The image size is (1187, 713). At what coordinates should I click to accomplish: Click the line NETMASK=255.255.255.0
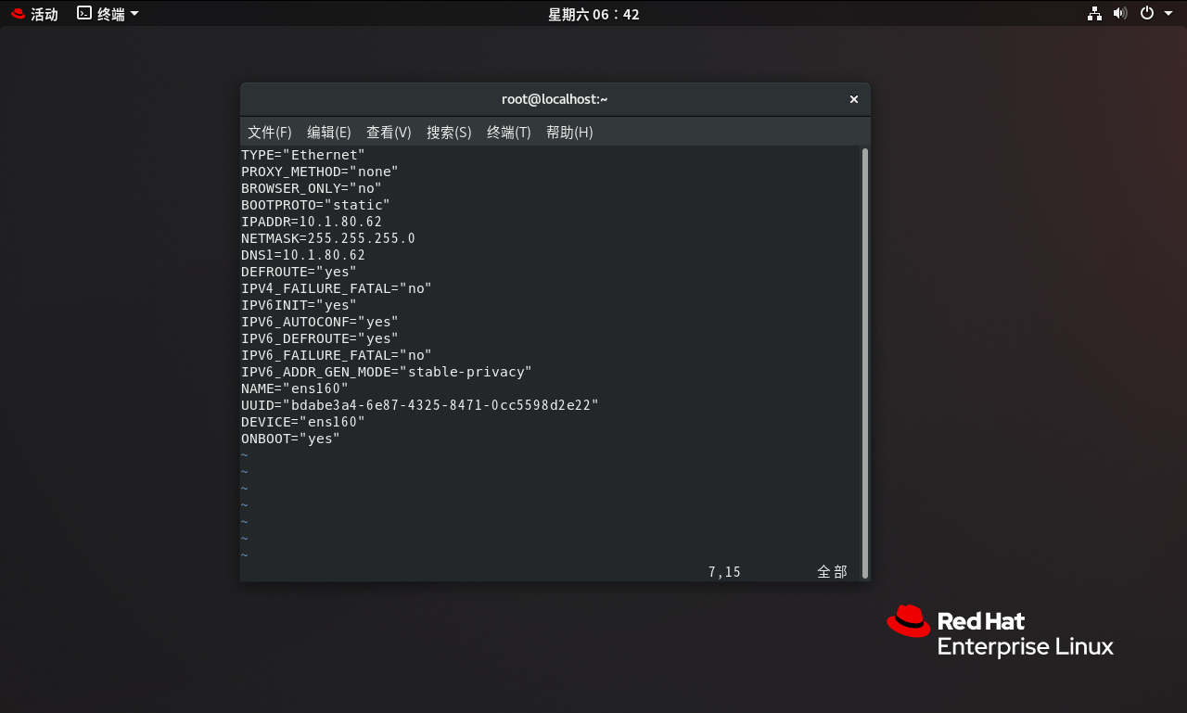(328, 238)
